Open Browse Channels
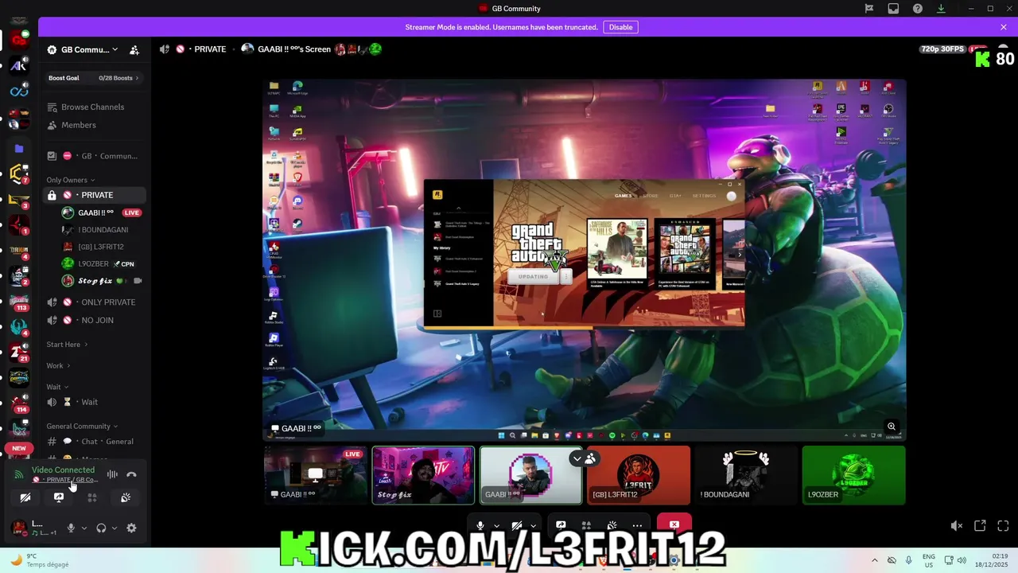The height and width of the screenshot is (573, 1018). (95, 107)
